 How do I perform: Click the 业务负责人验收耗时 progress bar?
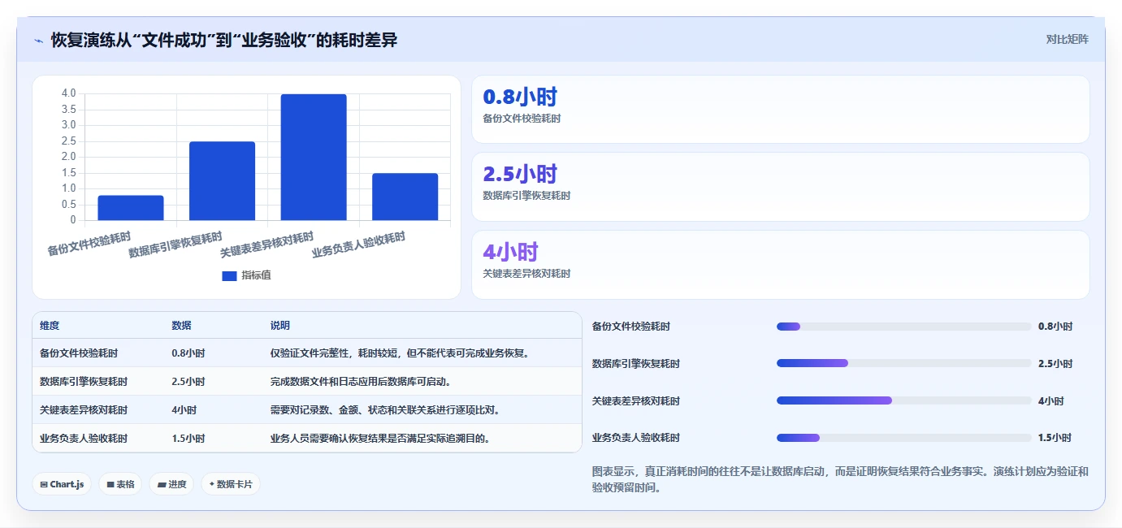tap(904, 438)
